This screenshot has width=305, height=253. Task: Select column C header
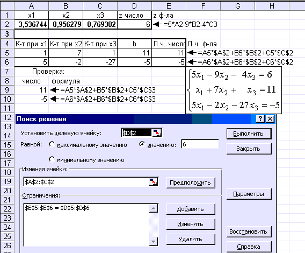(x=100, y=6)
